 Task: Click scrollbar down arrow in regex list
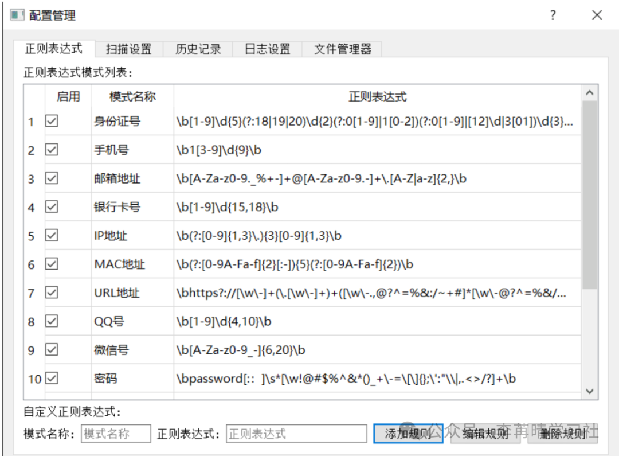tap(589, 391)
